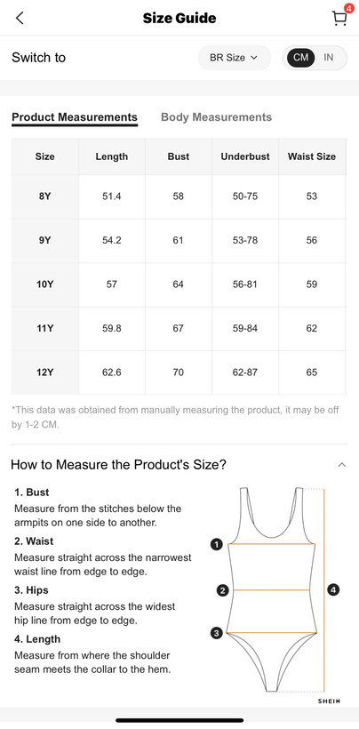359x729 pixels.
Task: Switch units to CM
Action: [300, 58]
